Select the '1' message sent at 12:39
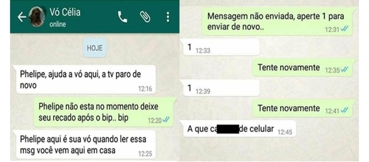369x162 pixels. pyautogui.click(x=221, y=88)
